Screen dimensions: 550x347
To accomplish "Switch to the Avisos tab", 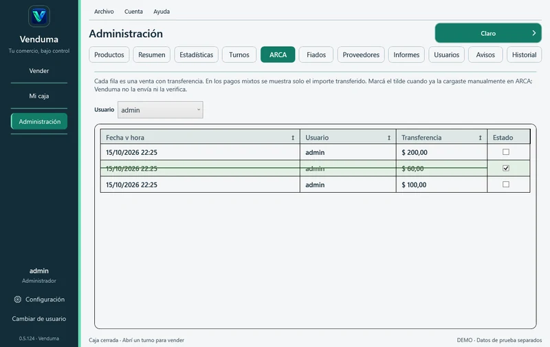I will tap(485, 55).
